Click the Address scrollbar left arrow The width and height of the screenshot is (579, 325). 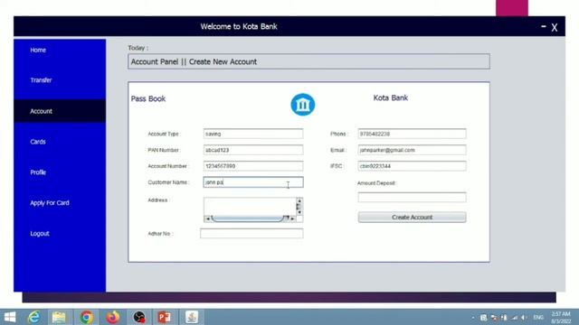pos(207,218)
